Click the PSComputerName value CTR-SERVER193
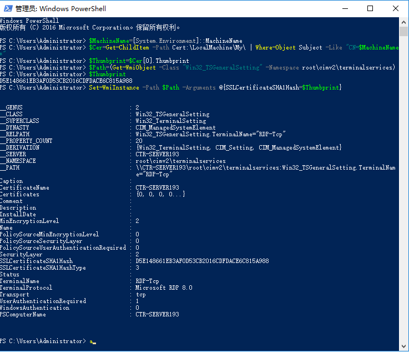Viewport: 409px width, 352px height. coord(157,314)
